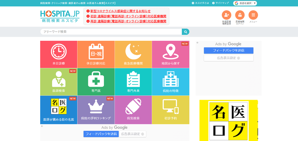Click the ホスピタとは link
The width and height of the screenshot is (298, 141).
(x=202, y=3)
